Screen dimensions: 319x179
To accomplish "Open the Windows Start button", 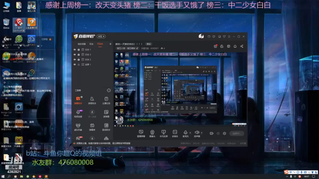I will click(x=3, y=177).
